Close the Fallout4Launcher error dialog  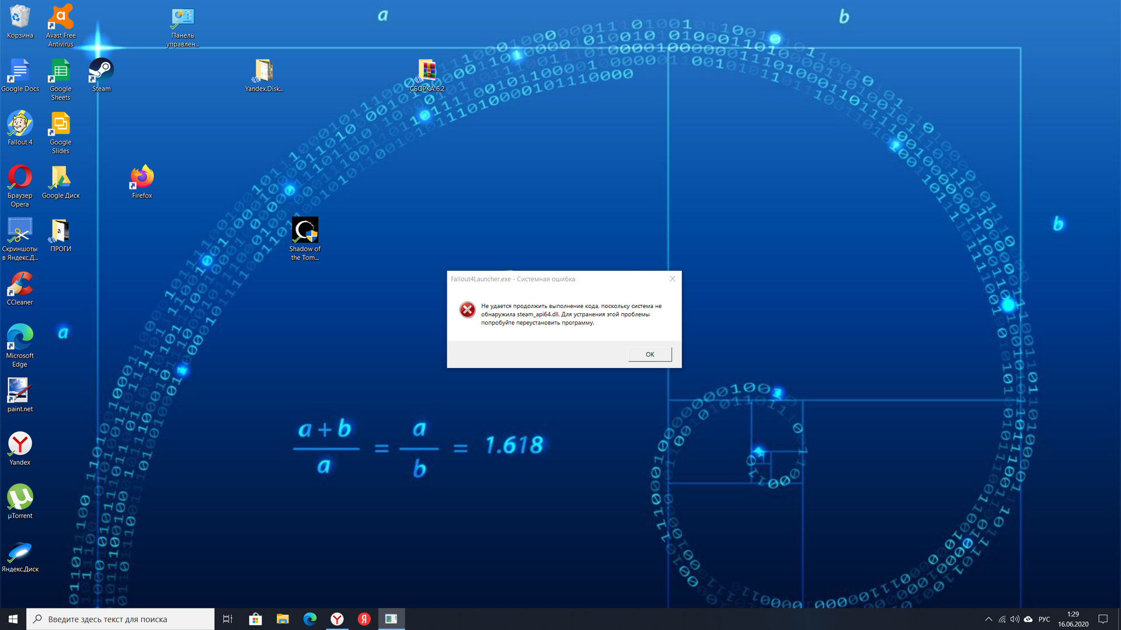click(x=673, y=279)
